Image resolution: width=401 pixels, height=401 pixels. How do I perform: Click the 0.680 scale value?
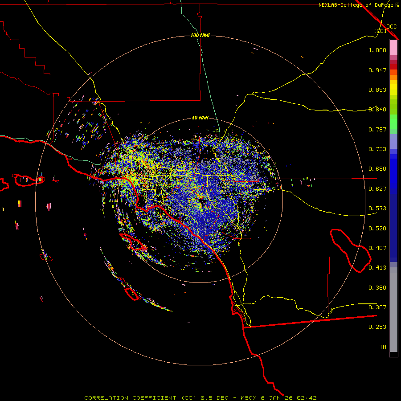point(377,169)
